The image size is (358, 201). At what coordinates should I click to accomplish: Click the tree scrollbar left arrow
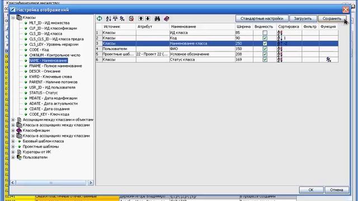tap(13, 183)
